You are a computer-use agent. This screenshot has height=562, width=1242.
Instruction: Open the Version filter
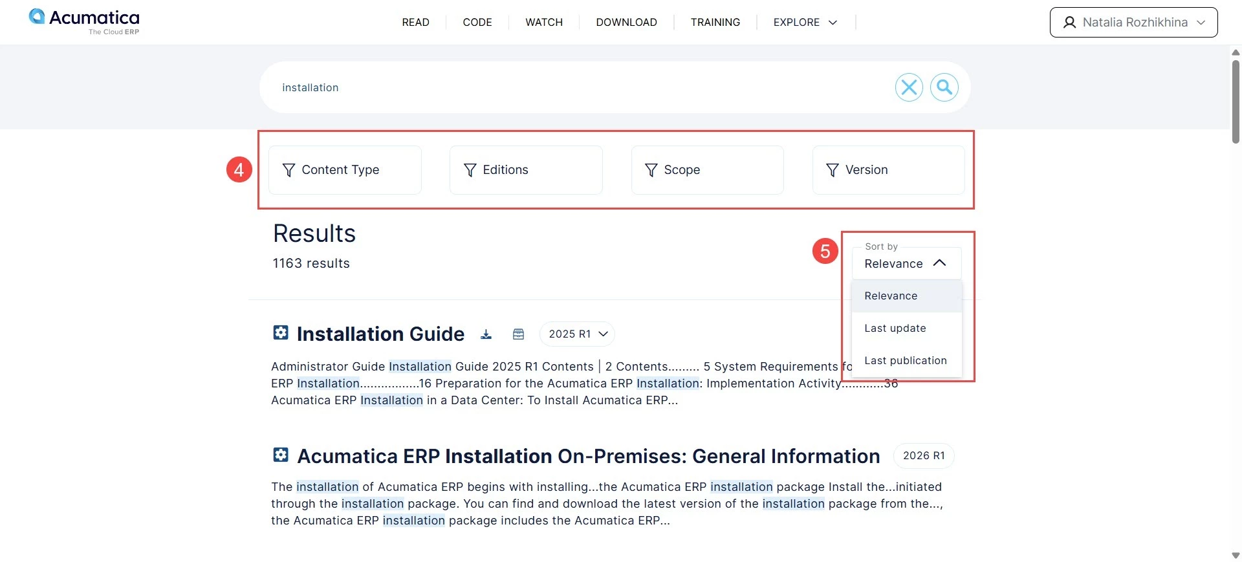tap(888, 170)
